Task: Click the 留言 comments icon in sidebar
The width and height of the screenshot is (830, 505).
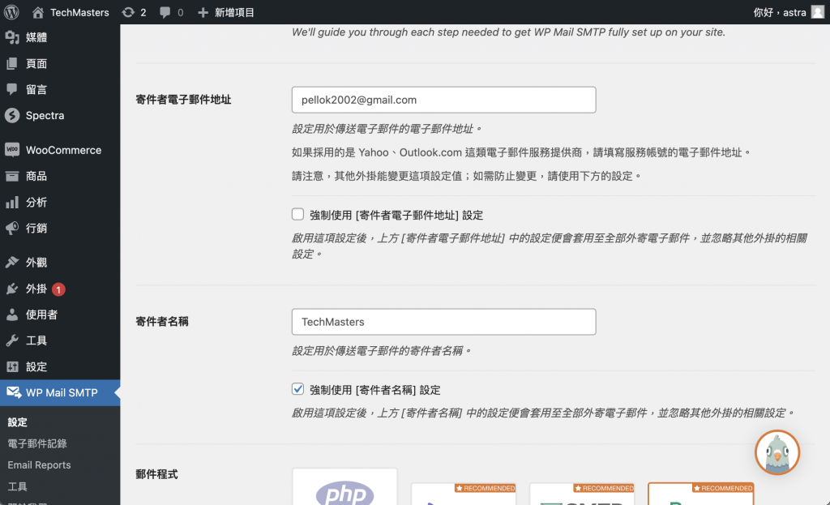Action: click(x=12, y=89)
